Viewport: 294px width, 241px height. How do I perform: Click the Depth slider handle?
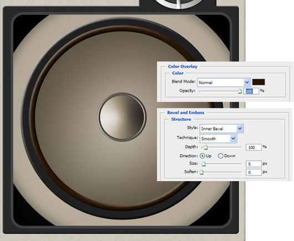tap(205, 147)
